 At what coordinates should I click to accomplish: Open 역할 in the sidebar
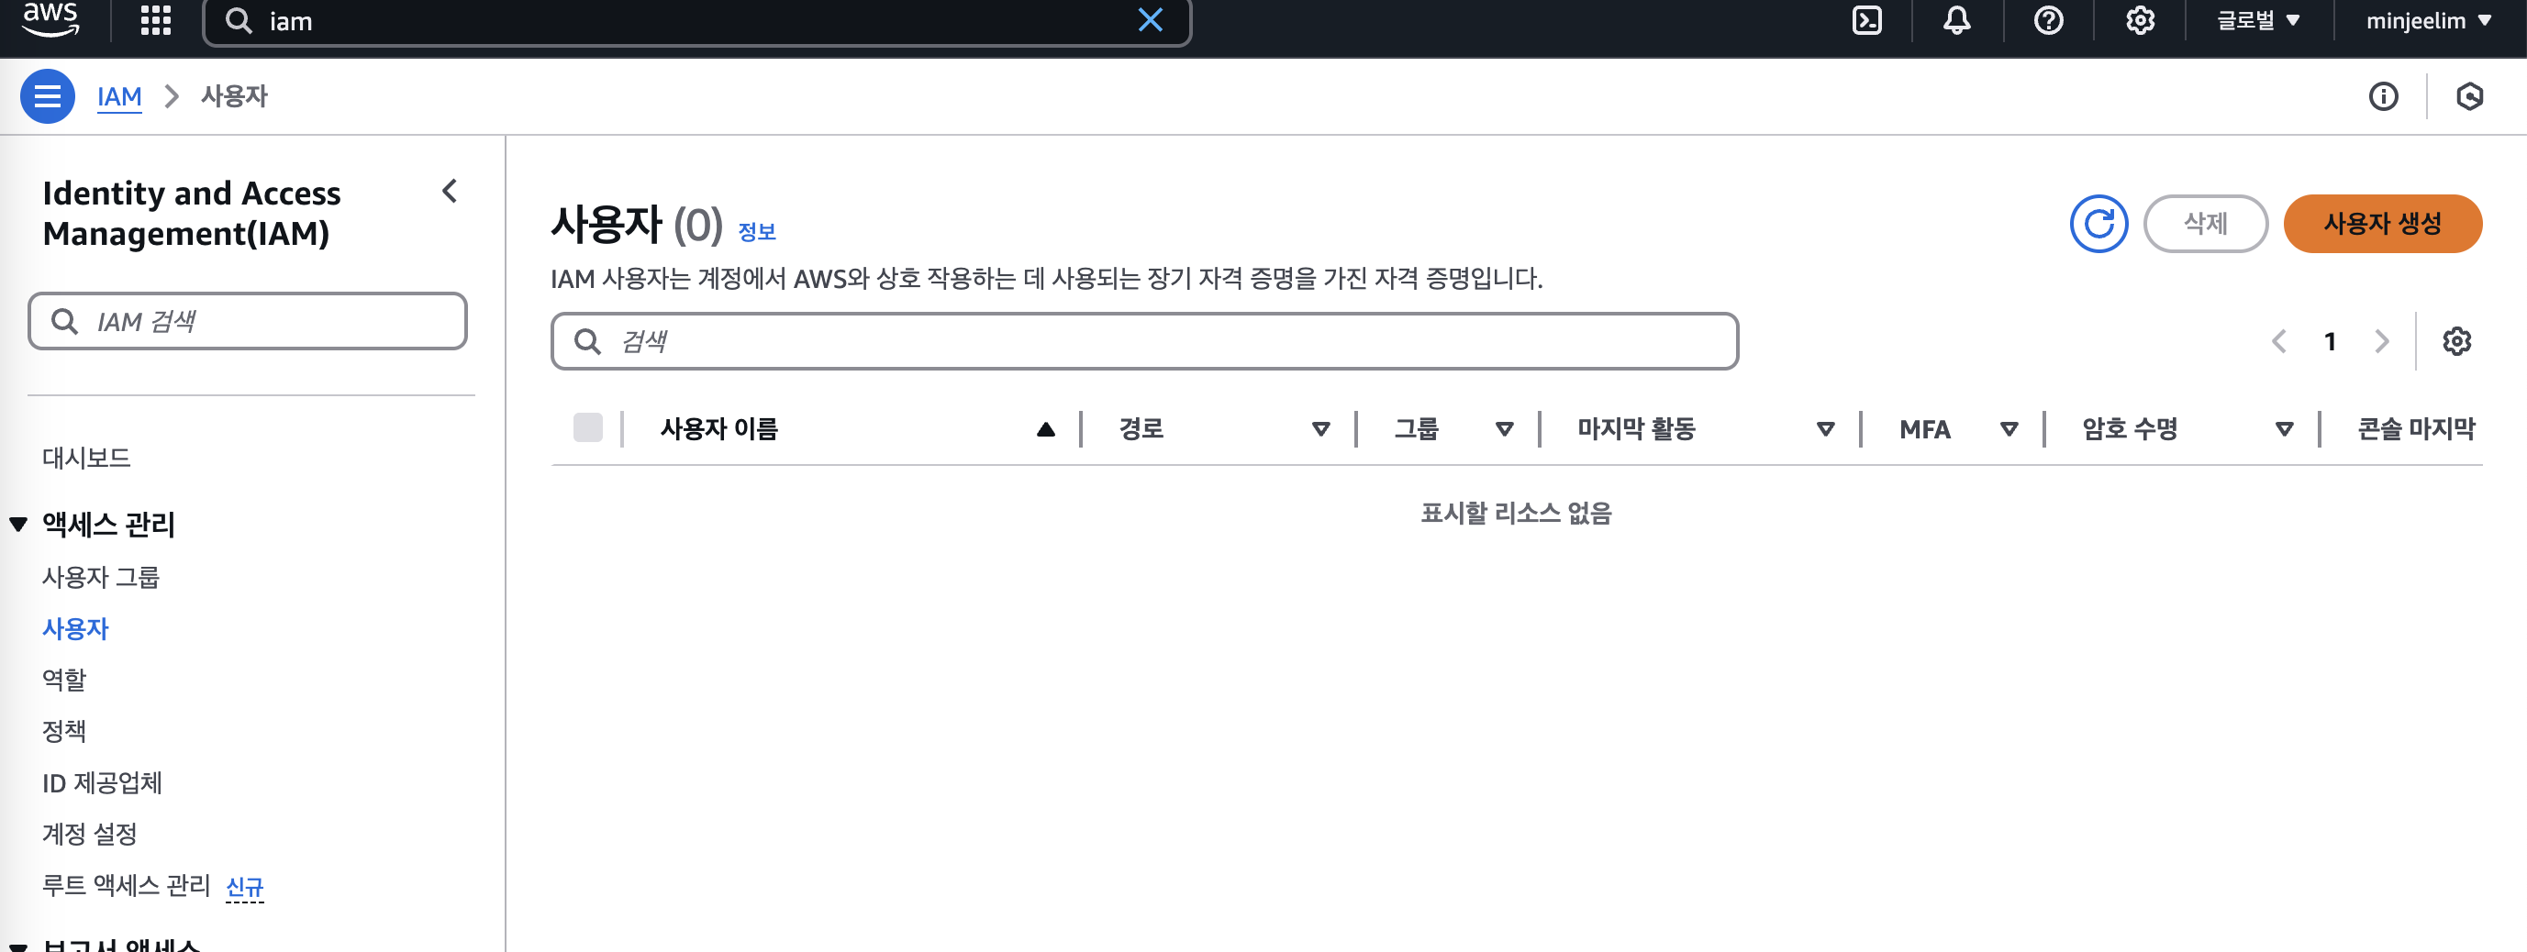pyautogui.click(x=63, y=680)
